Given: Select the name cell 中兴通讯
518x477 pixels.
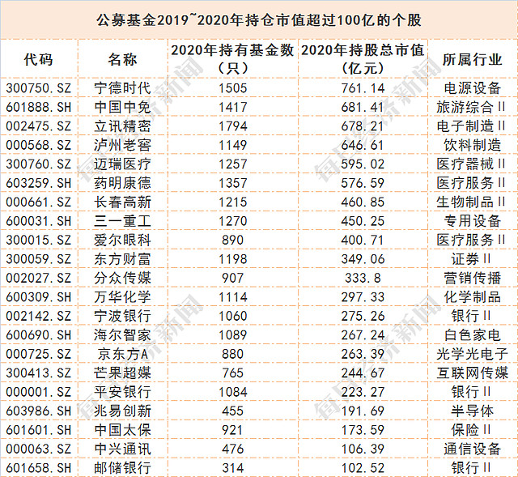Looking at the screenshot, I should (x=122, y=449).
